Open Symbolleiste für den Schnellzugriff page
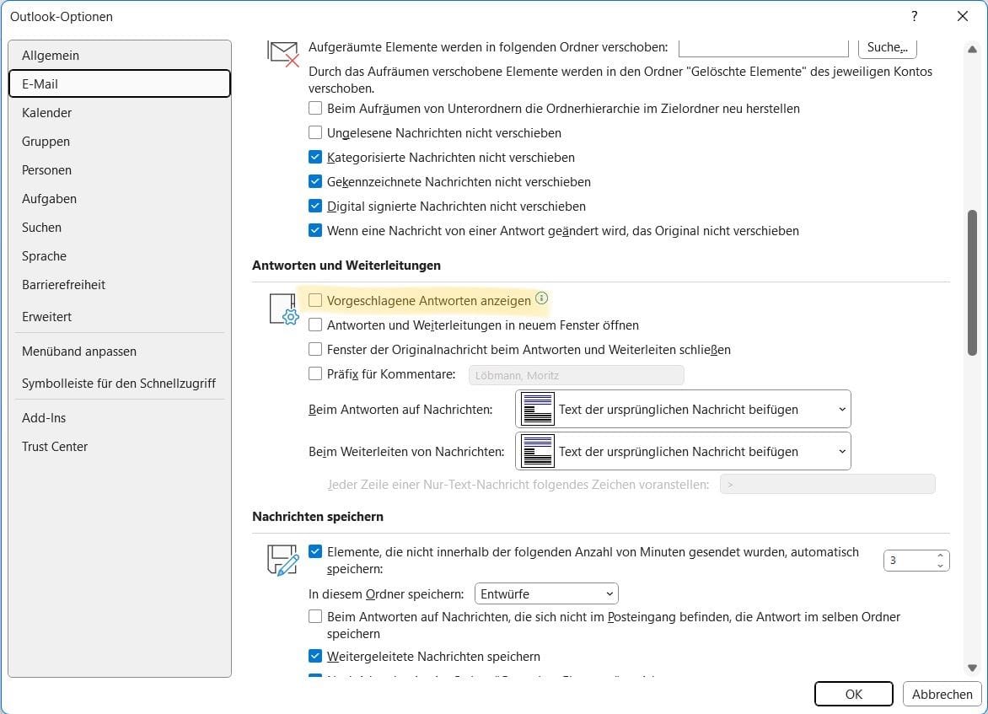Image resolution: width=988 pixels, height=714 pixels. click(x=120, y=384)
